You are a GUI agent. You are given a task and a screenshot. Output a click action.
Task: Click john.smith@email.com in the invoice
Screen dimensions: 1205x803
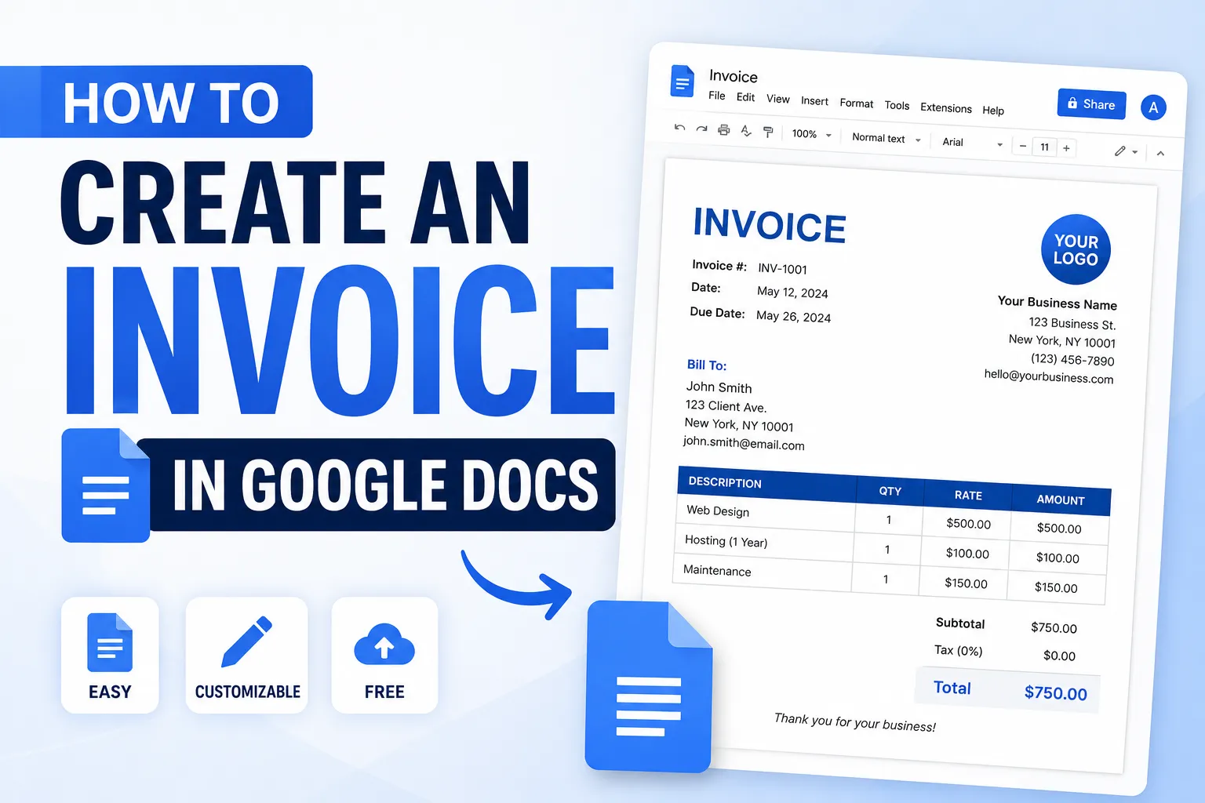click(x=744, y=443)
